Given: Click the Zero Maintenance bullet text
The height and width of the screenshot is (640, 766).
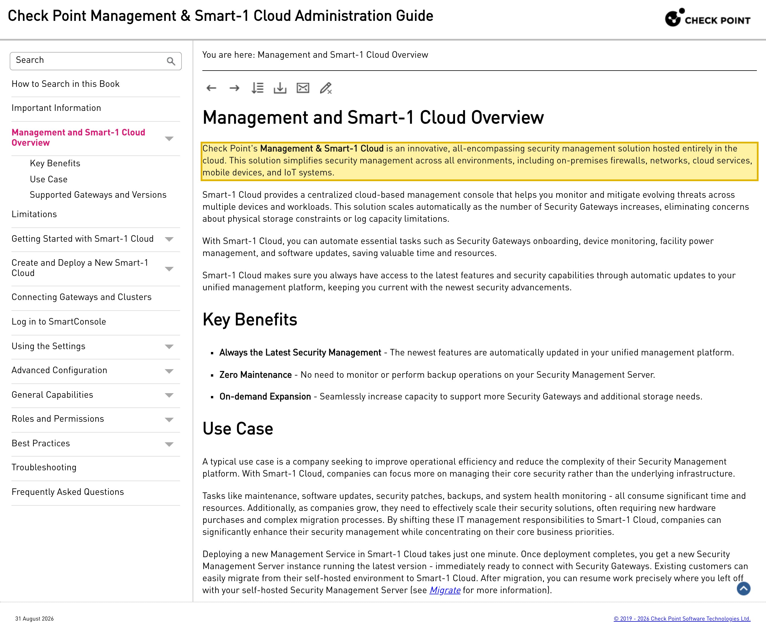Looking at the screenshot, I should pos(437,375).
